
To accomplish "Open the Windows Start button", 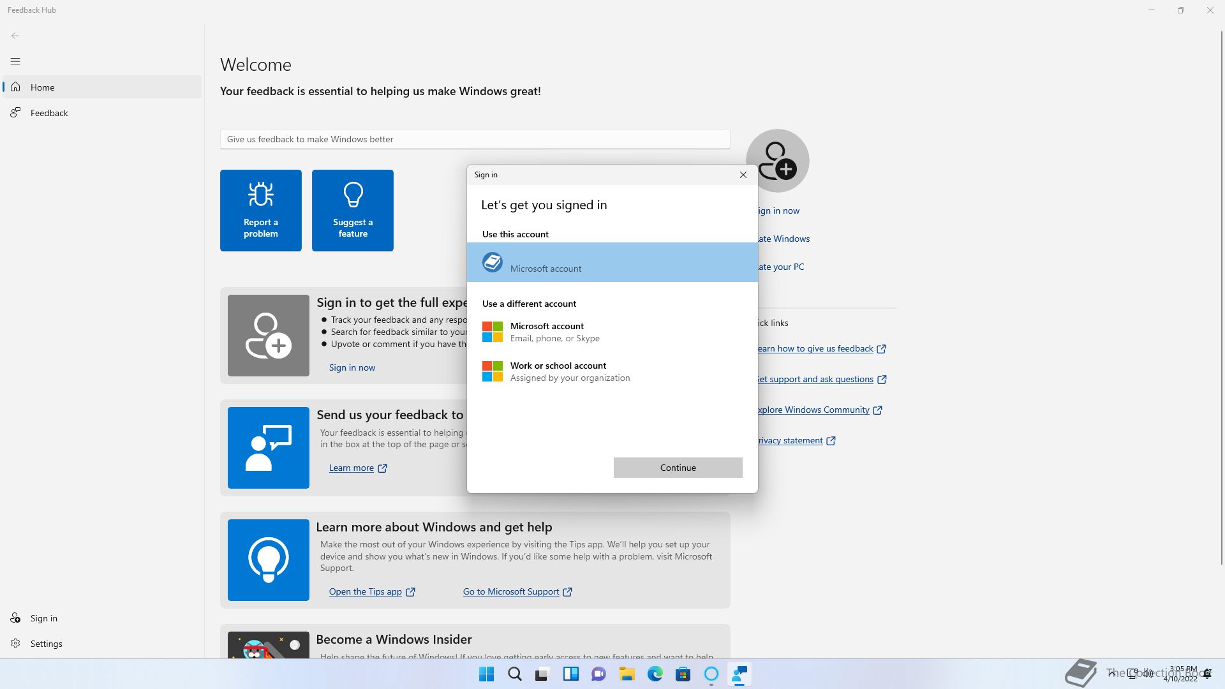I will click(486, 674).
